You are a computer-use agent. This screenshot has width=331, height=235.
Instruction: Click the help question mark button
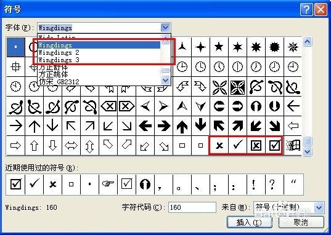pos(306,9)
